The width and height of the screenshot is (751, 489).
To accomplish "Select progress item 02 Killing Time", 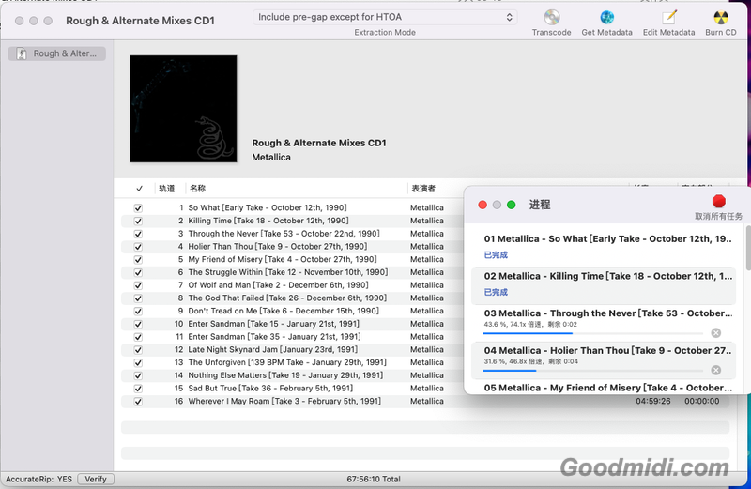I will pyautogui.click(x=604, y=285).
